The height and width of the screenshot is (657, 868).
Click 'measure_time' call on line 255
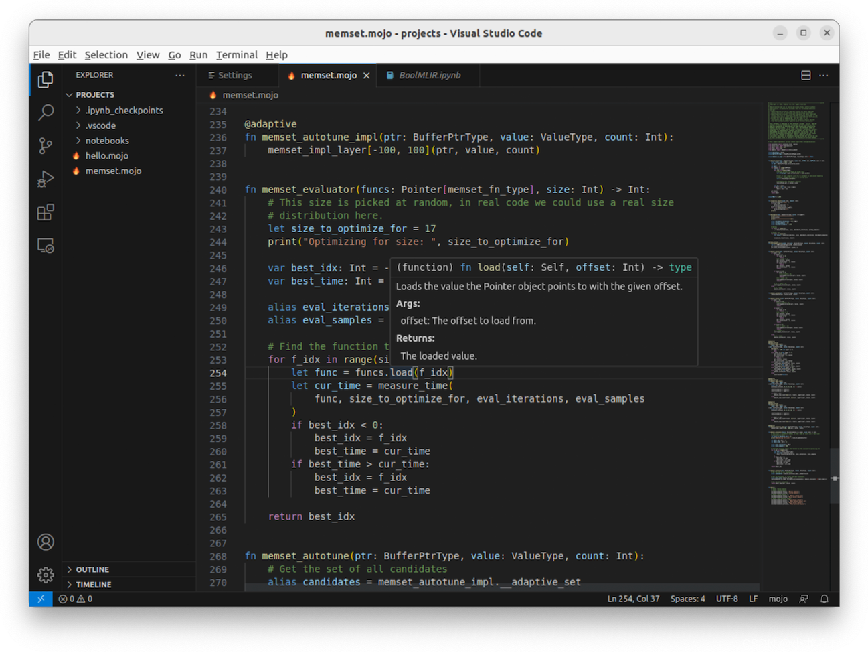tap(413, 386)
